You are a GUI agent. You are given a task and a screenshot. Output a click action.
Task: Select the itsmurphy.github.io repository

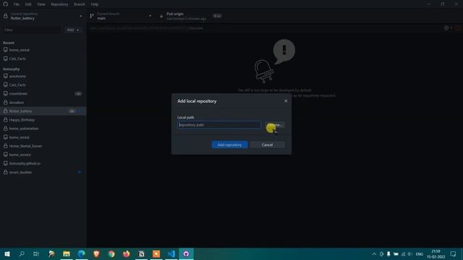tap(43, 163)
